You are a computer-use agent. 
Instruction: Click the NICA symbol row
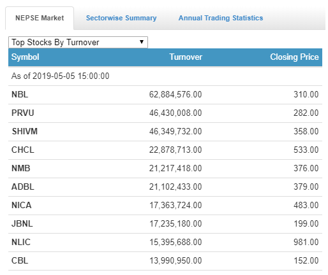[165, 206]
